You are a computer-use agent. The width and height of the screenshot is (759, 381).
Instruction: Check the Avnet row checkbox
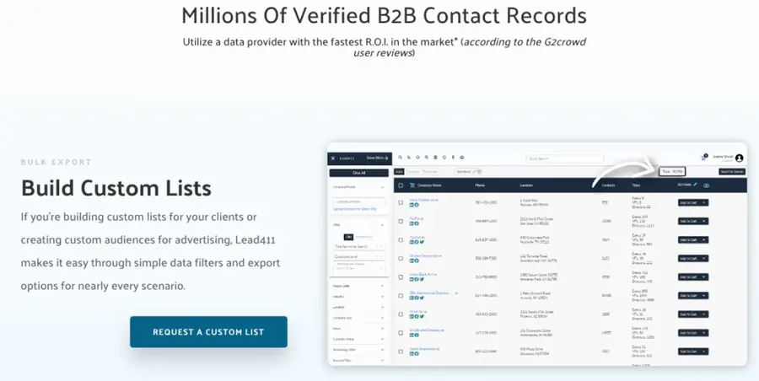point(401,314)
